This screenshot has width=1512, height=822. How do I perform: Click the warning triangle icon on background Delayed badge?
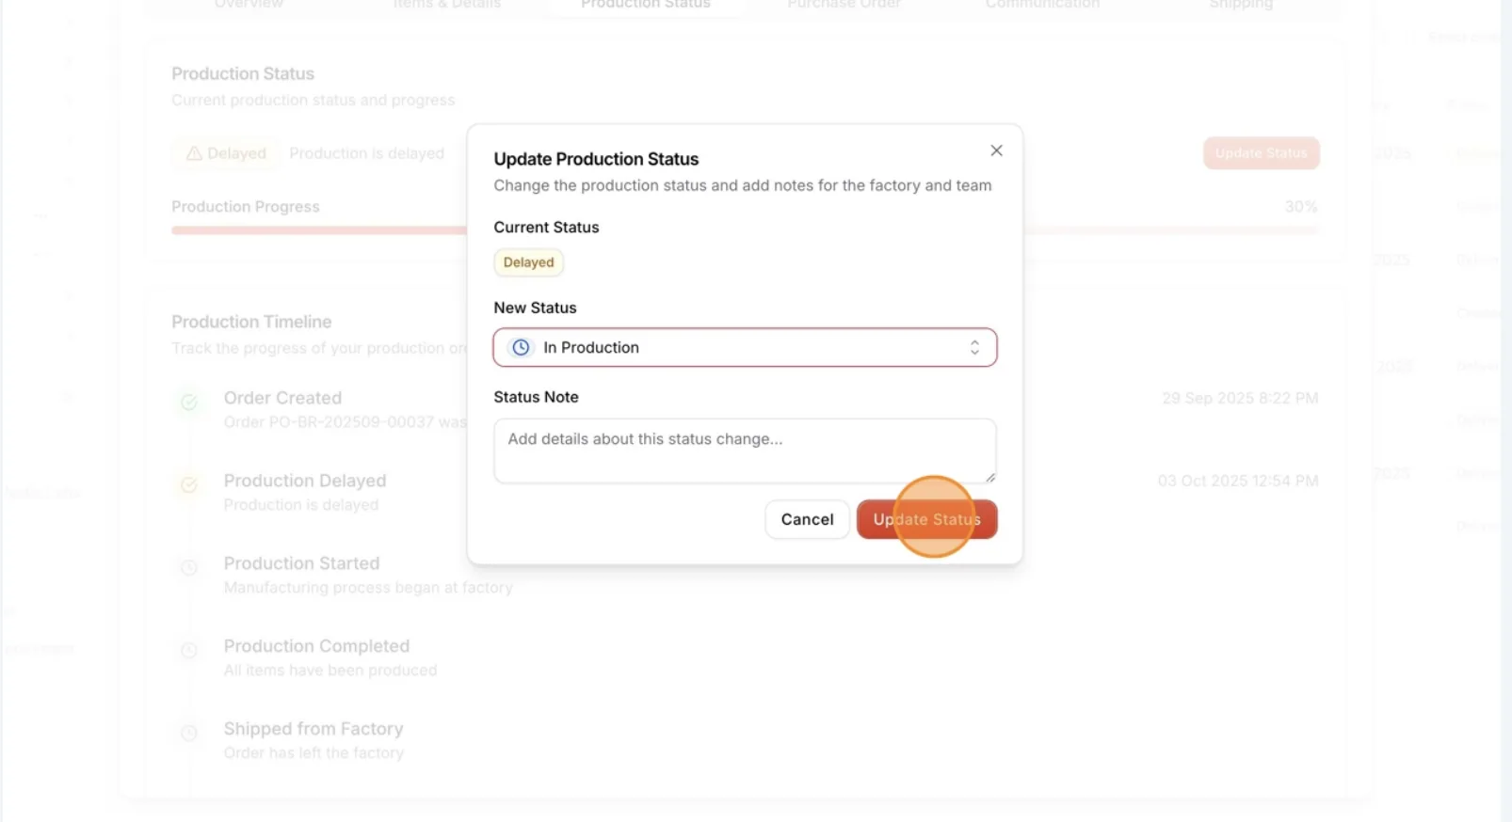(194, 153)
